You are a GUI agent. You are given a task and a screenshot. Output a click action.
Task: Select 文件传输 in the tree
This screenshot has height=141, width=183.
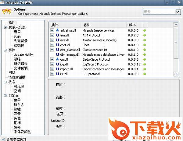(21, 68)
